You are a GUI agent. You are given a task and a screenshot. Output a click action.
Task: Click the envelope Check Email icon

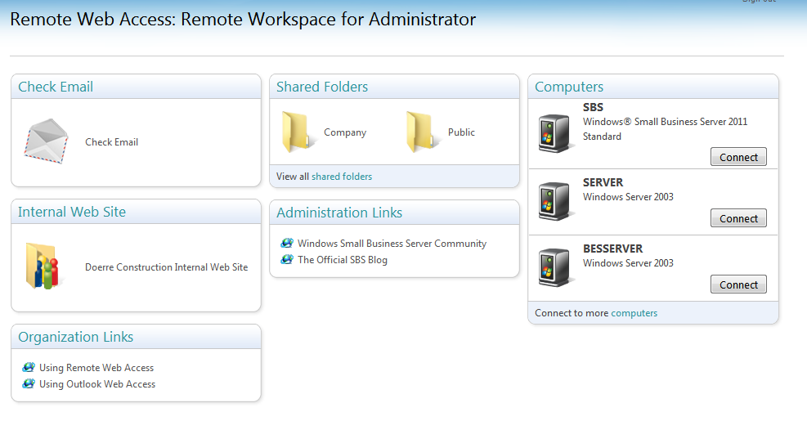[46, 141]
